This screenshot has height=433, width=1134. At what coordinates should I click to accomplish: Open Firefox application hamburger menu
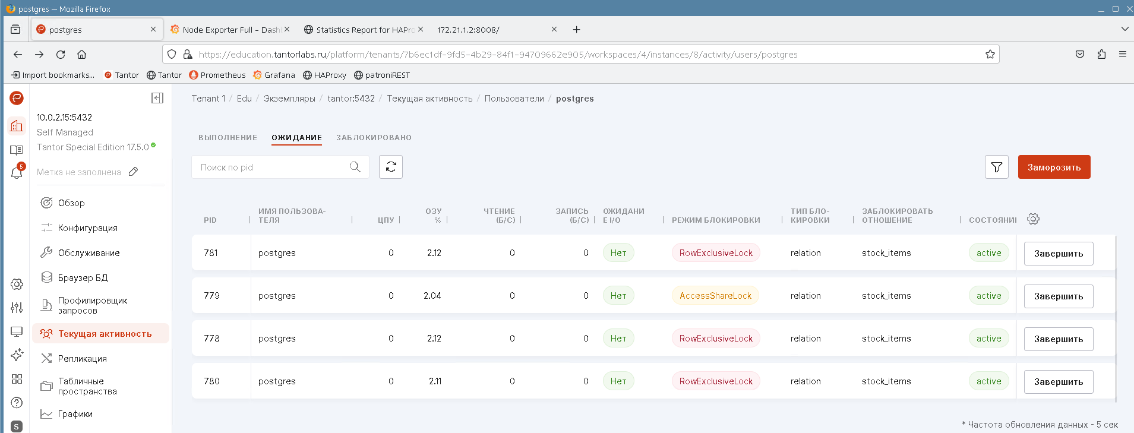tap(1122, 55)
